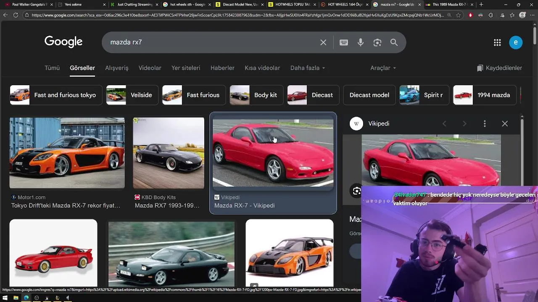Viewport: 538px width, 302px height.
Task: Open the Motor1.com orange RX-7 thumbnail
Action: point(67,153)
